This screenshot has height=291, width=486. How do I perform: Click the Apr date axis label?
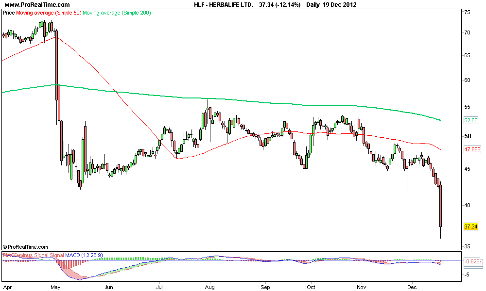coord(6,287)
